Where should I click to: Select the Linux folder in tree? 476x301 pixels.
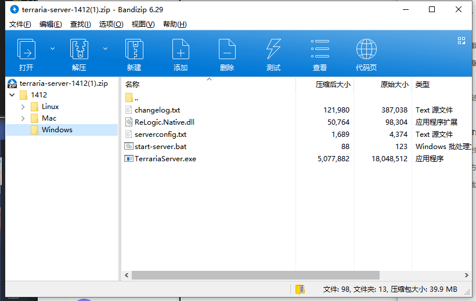pos(51,107)
